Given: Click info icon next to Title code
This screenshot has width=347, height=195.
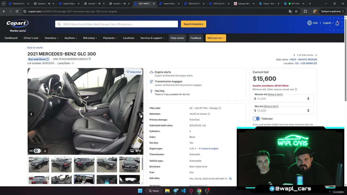Looking at the screenshot, I should (x=220, y=108).
